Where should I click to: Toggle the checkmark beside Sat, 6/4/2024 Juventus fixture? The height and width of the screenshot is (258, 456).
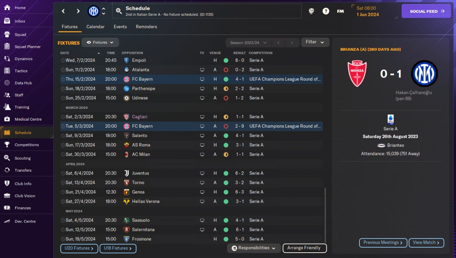pos(63,173)
